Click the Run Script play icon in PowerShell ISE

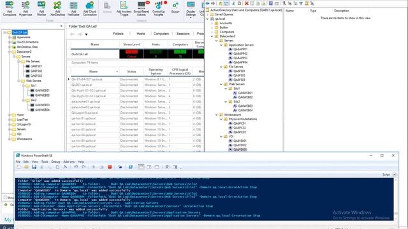[94, 167]
